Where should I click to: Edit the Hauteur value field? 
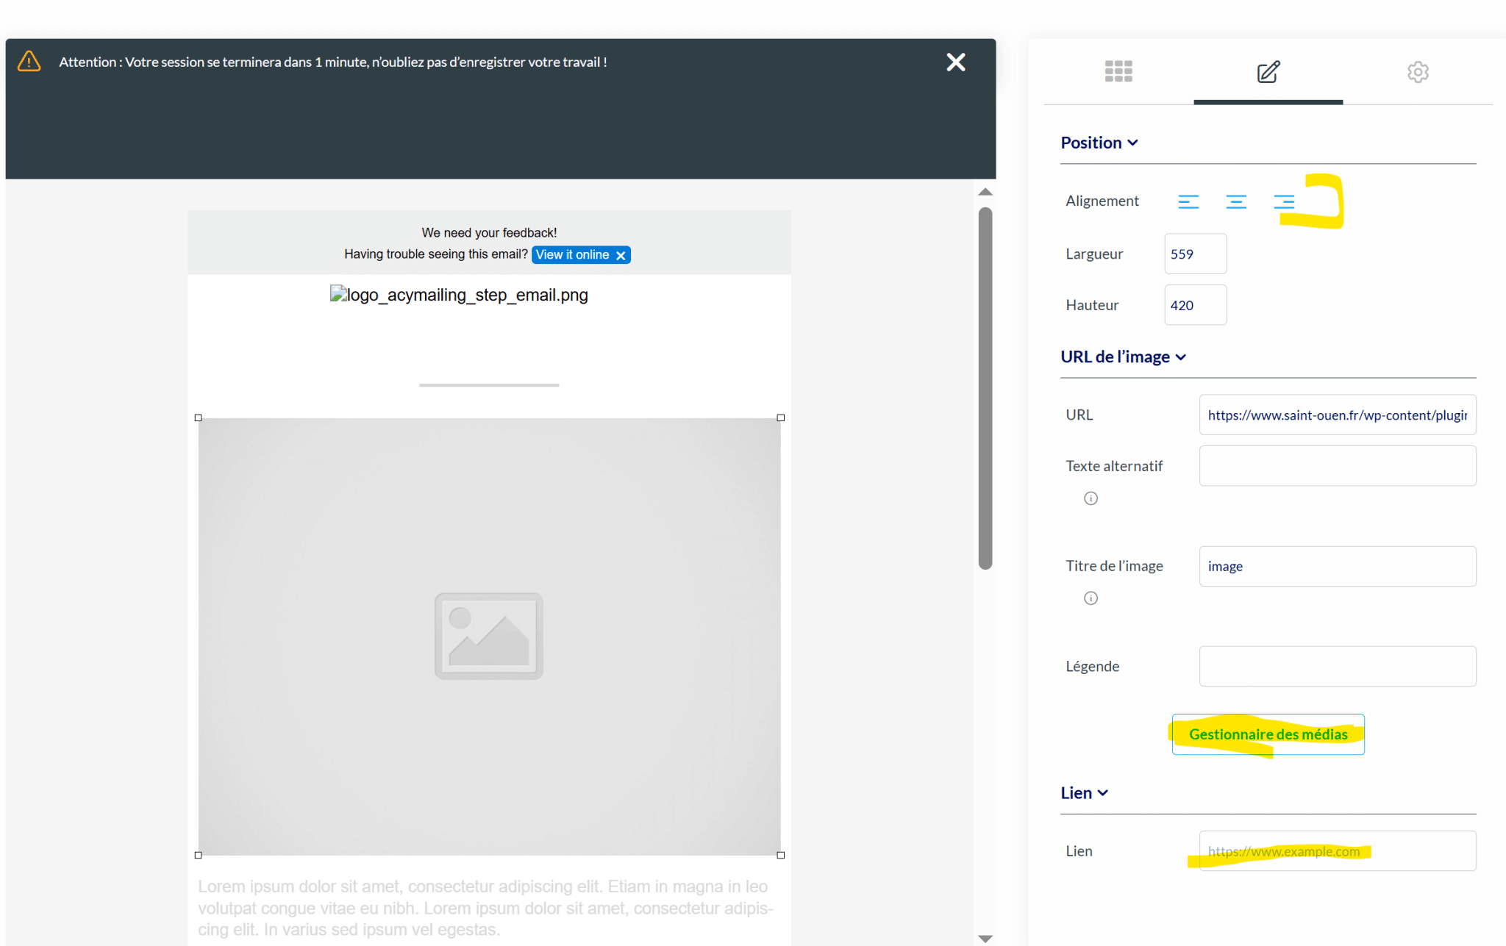[1195, 305]
